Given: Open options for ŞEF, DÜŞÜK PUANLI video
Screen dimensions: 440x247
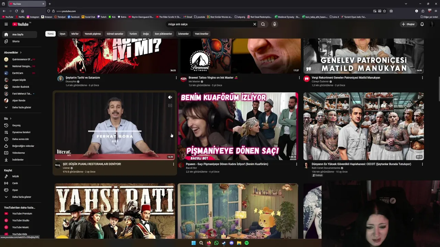Looking at the screenshot, I should click(174, 164).
